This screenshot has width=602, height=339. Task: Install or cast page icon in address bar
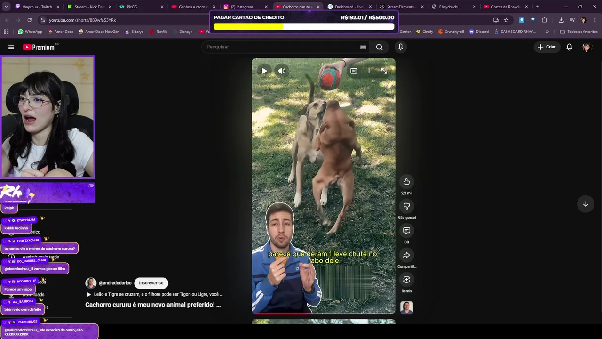[x=496, y=20]
